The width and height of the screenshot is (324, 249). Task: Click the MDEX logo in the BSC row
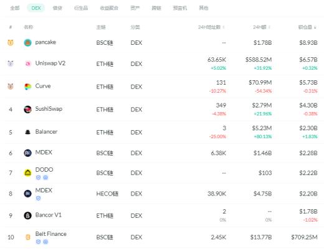click(27, 153)
